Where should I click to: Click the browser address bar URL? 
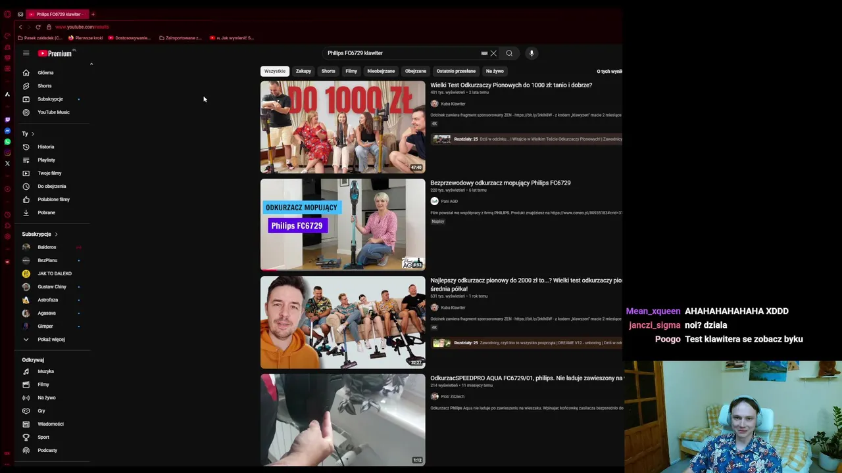click(82, 27)
